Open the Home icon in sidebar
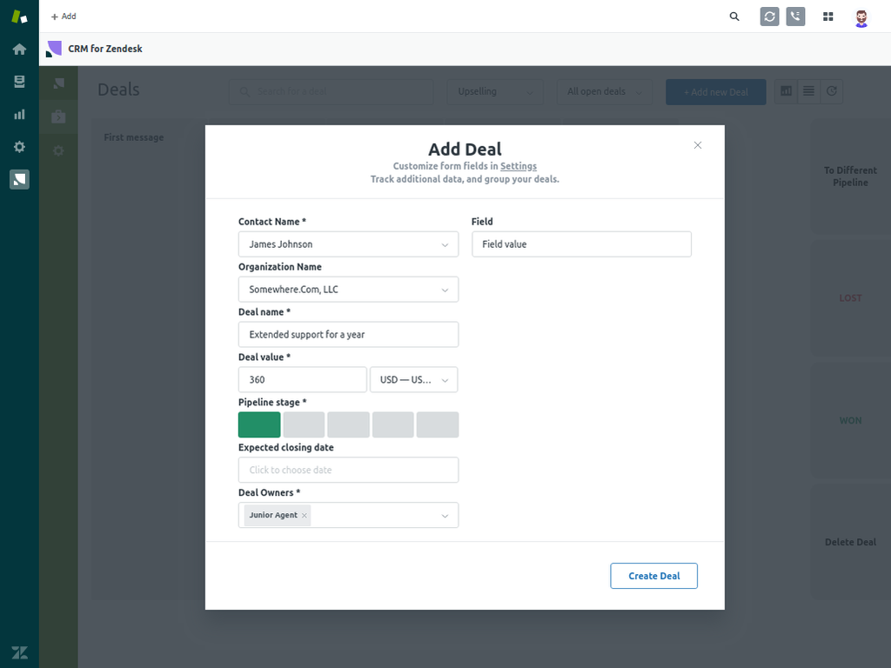The width and height of the screenshot is (891, 668). tap(19, 49)
